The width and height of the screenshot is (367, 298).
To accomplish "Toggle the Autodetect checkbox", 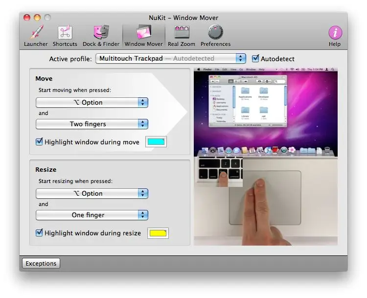I will [255, 58].
